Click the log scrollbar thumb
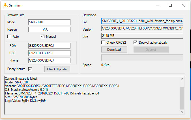 (x=182, y=98)
